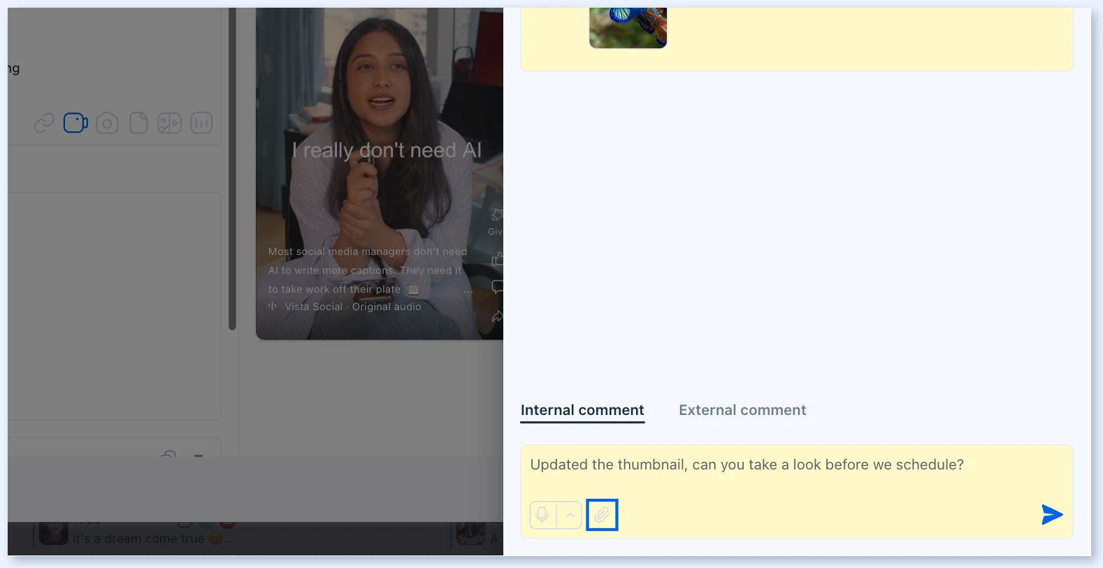Click the document file icon
The image size is (1103, 568).
(138, 123)
